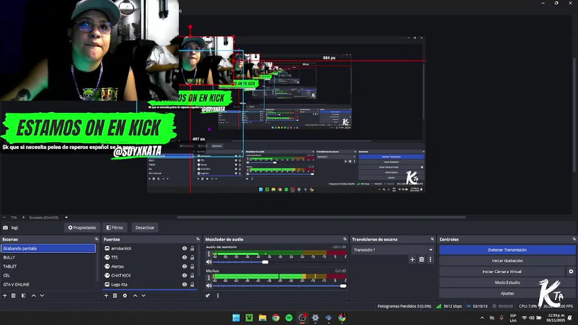The width and height of the screenshot is (578, 325).
Task: Click the preview horizontal scrollbar
Action: [x=321, y=217]
